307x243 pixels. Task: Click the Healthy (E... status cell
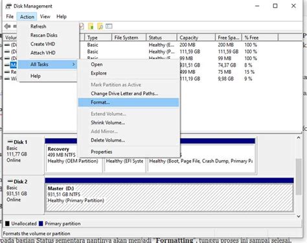click(x=161, y=45)
